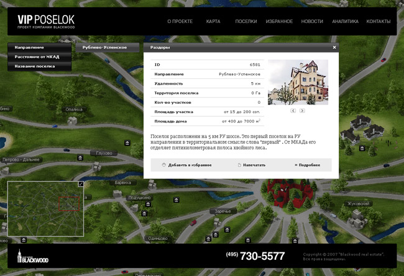
Task: Open КОНТАКТЫ page
Action: coord(379,21)
